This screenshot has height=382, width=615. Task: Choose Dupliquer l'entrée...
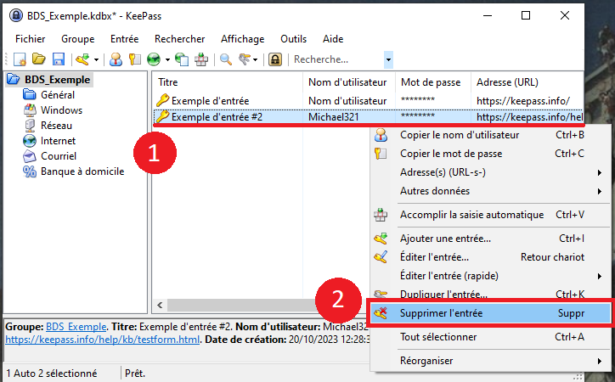(490, 294)
